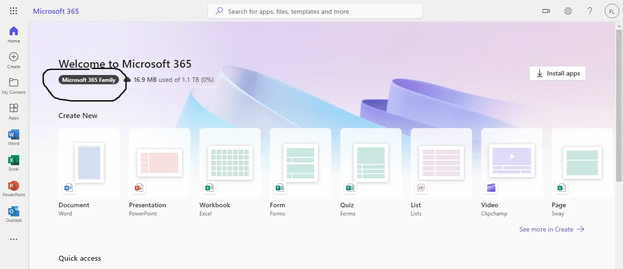623x269 pixels.
Task: Click the Meet Now camera icon
Action: point(546,11)
